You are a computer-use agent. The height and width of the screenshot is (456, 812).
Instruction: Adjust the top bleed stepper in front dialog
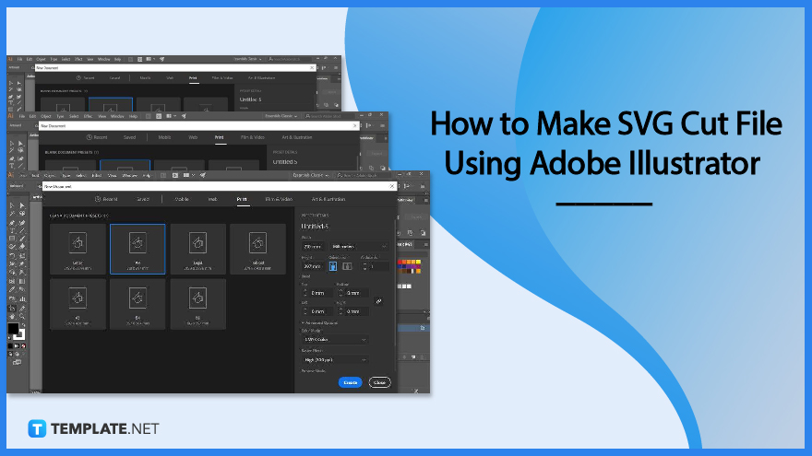coord(305,293)
